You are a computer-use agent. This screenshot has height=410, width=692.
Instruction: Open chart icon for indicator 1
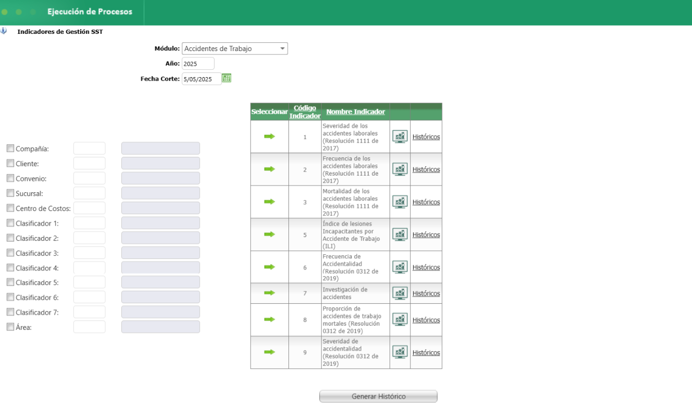pyautogui.click(x=400, y=136)
